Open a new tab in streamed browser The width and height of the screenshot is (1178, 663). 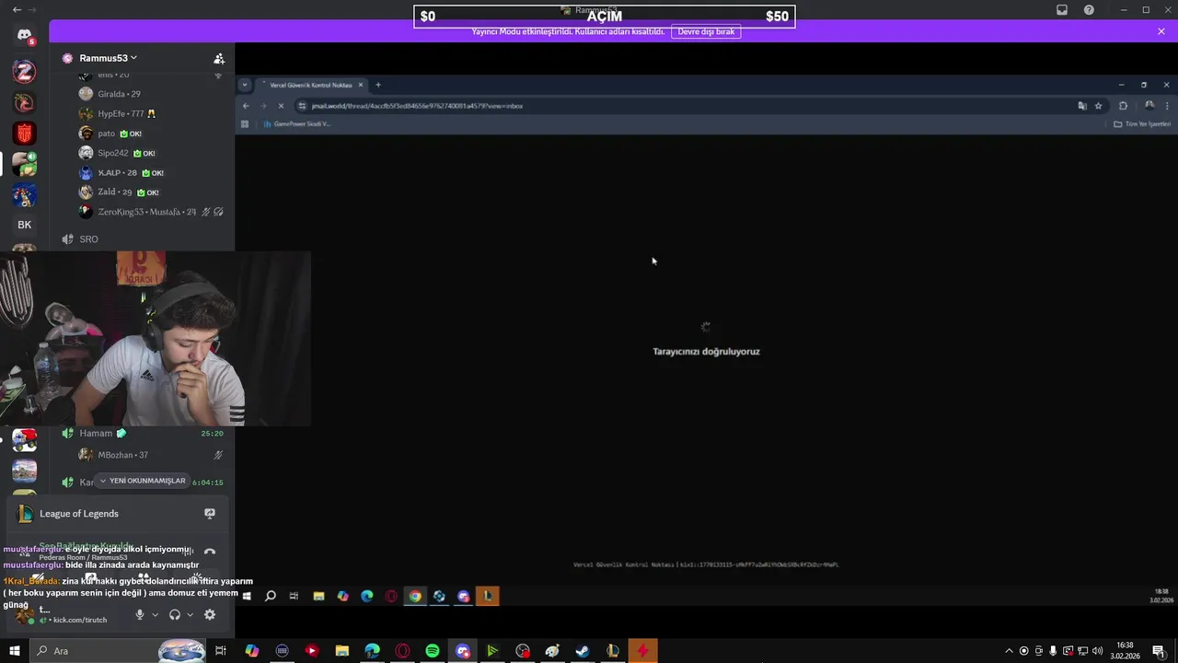pos(377,85)
